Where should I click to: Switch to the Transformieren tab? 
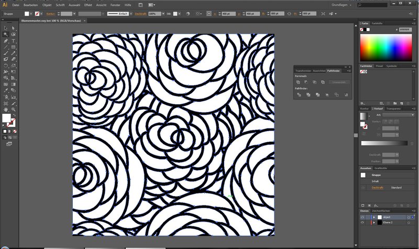pos(303,71)
